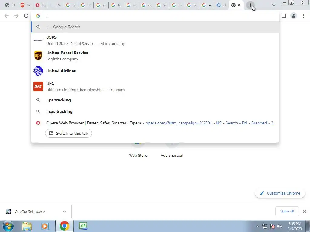Show hidden system tray icons
This screenshot has height=232, width=310.
257,226
